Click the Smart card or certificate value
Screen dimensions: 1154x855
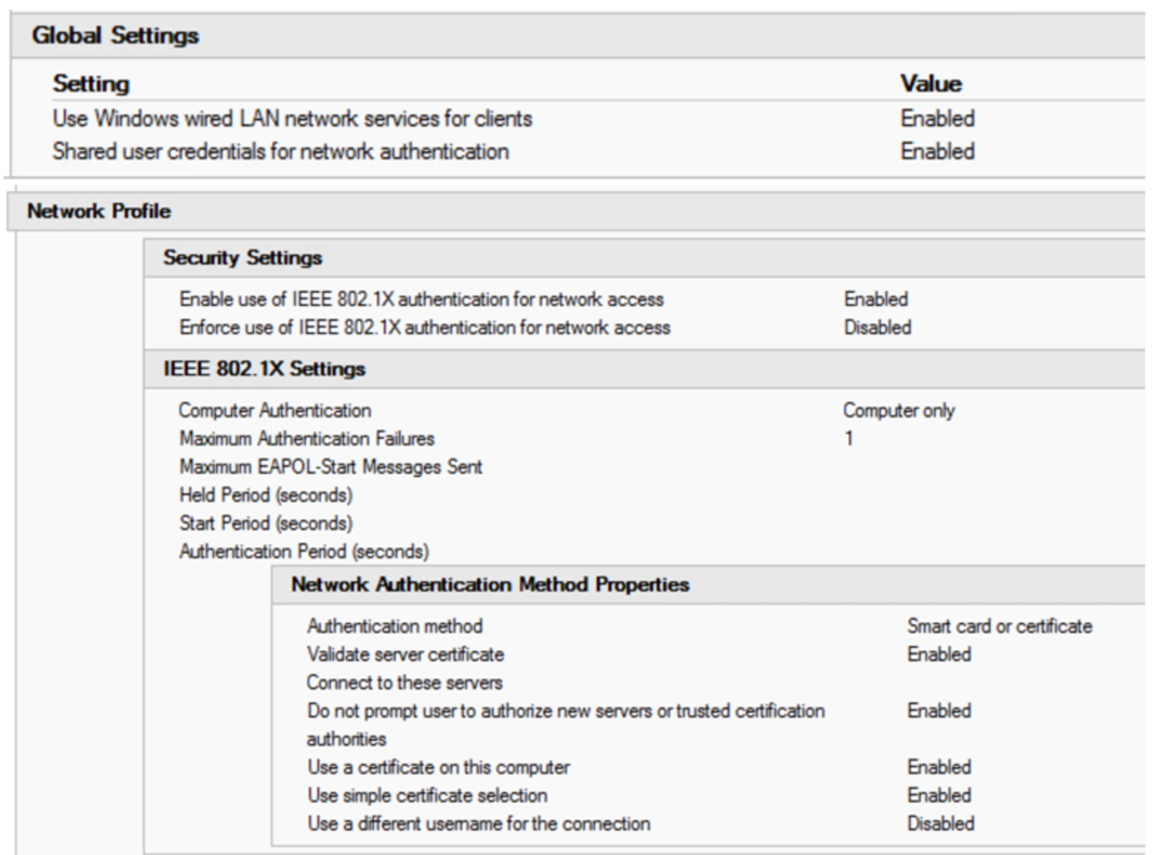(998, 627)
